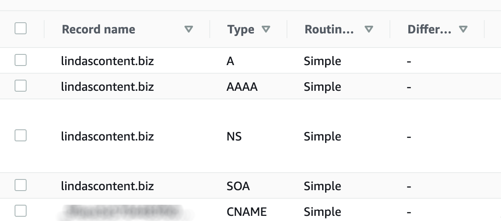Viewport: 501px width, 221px height.
Task: Tick the NS record checkbox
Action: (21, 136)
